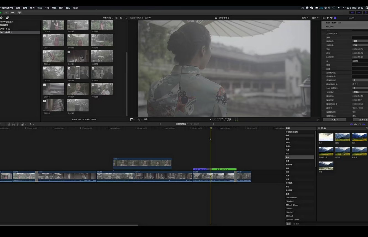Viewport: 368px width, 237px height.
Task: Click the volume icon in the menu bar
Action: pos(339,8)
